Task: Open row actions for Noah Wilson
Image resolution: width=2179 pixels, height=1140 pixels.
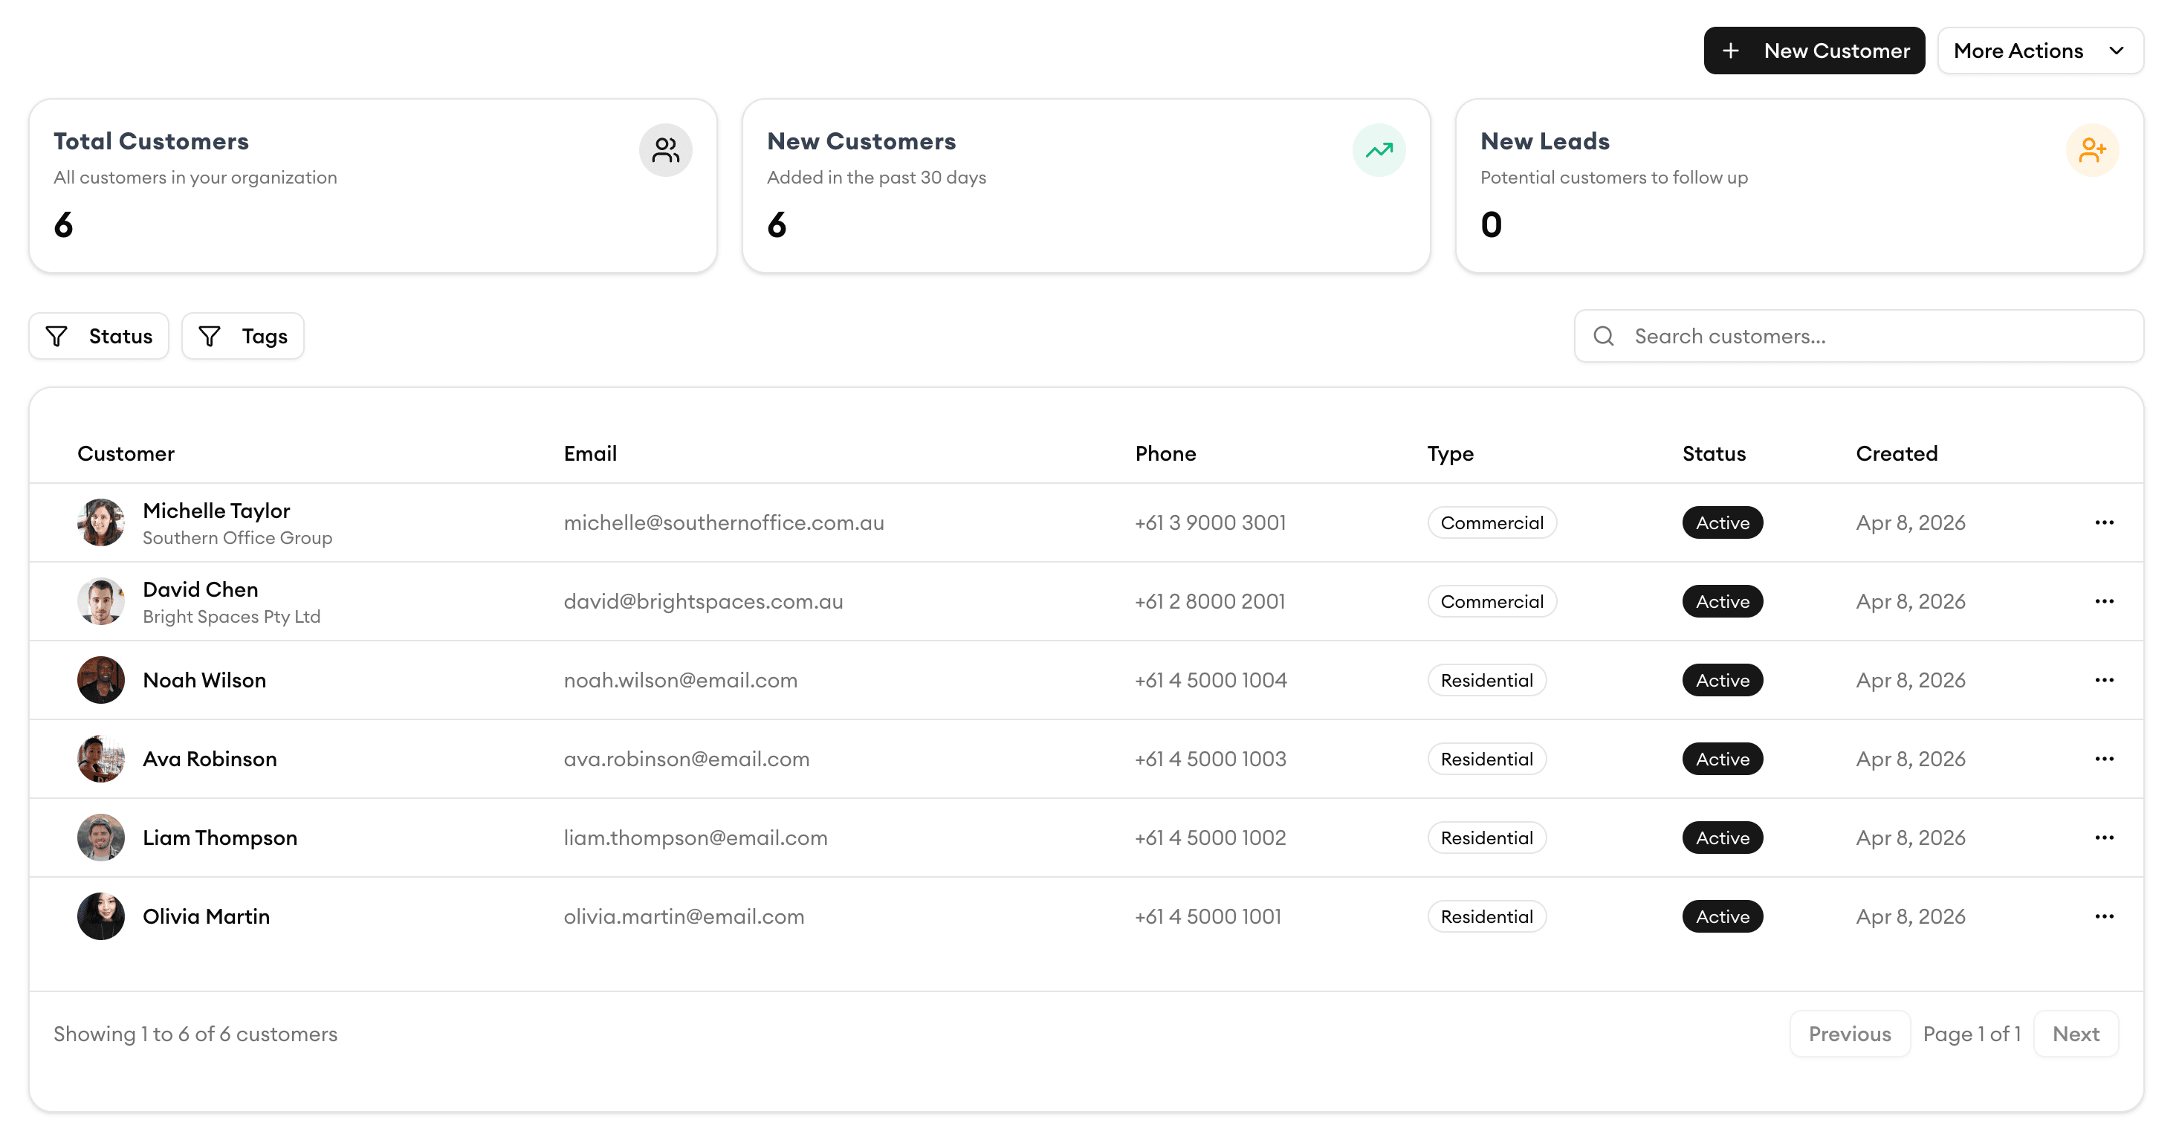Action: click(x=2104, y=680)
